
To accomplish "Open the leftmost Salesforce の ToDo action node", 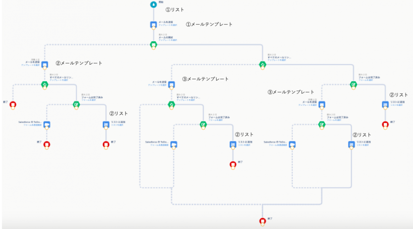I will [47, 125].
